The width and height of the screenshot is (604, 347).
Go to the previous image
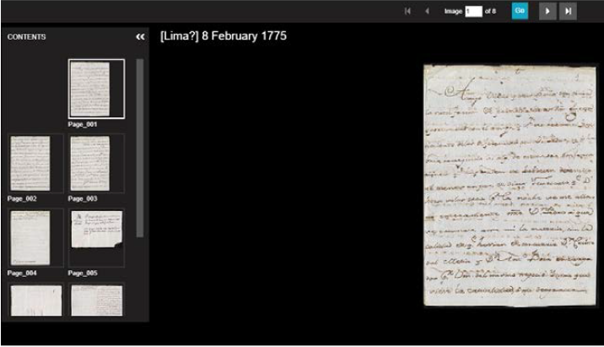click(x=427, y=11)
